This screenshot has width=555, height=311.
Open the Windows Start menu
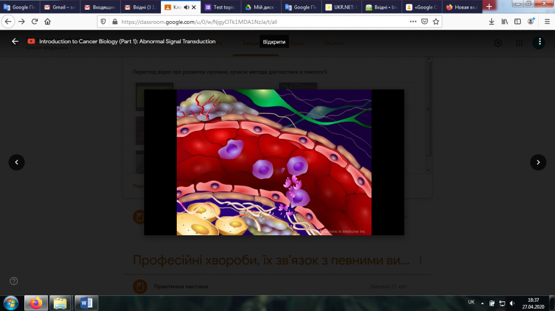tap(11, 303)
